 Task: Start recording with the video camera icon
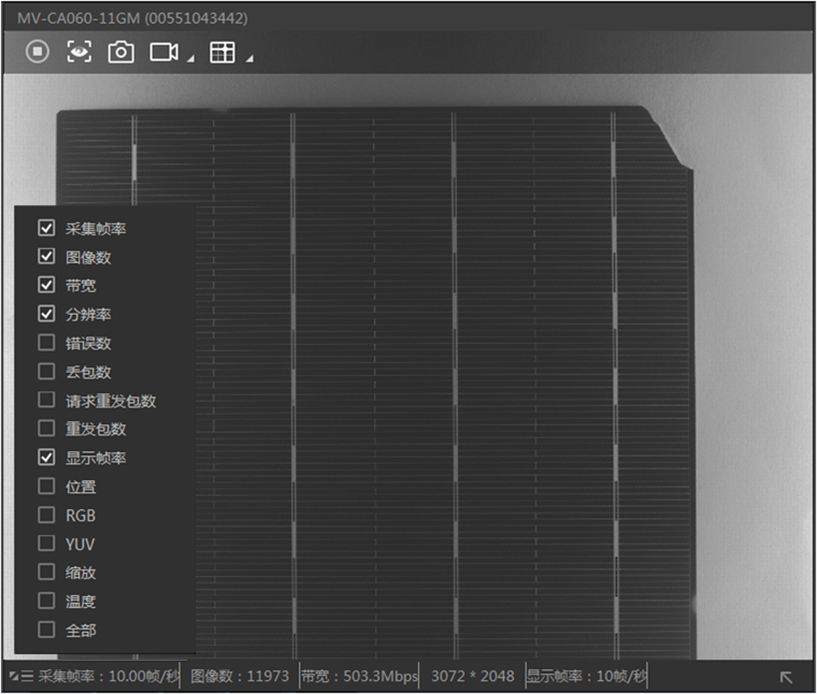(x=164, y=52)
